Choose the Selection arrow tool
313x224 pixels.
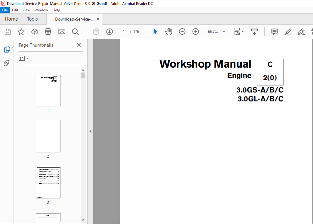[155, 32]
